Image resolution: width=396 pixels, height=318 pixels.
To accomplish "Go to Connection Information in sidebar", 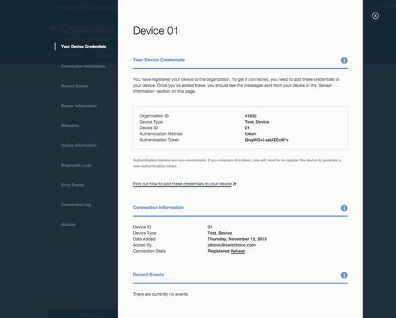I will [83, 66].
